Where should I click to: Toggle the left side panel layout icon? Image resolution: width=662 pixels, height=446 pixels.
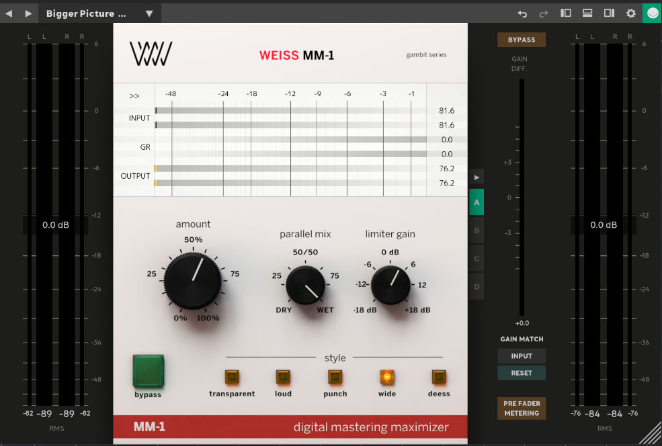pyautogui.click(x=566, y=13)
